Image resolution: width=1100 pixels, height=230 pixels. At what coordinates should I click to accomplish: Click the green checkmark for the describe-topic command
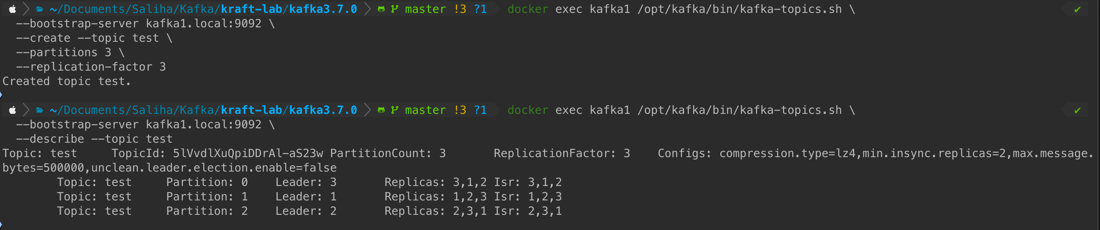click(x=1077, y=111)
